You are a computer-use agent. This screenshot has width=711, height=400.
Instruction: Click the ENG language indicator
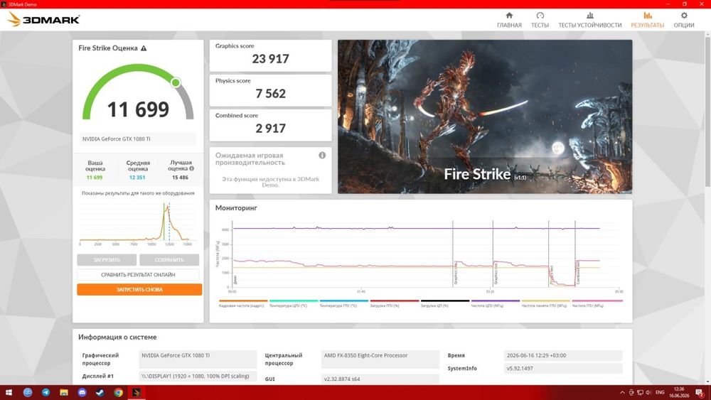661,392
